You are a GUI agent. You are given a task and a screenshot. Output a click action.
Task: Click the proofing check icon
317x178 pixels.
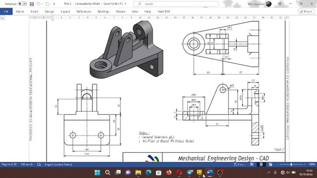tap(39, 165)
